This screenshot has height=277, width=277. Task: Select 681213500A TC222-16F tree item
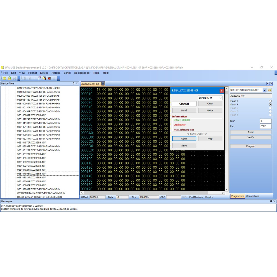coord(39,88)
